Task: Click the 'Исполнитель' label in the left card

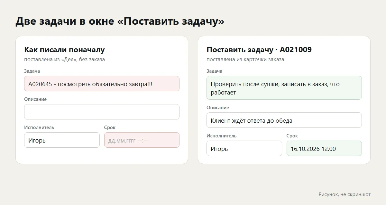Action: click(x=39, y=127)
